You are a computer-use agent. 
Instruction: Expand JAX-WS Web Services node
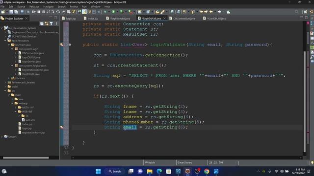click(5, 37)
